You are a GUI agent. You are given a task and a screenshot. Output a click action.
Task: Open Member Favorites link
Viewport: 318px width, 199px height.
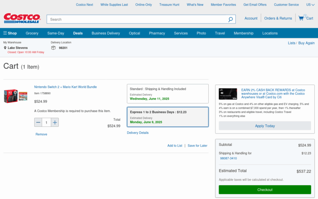click(223, 5)
